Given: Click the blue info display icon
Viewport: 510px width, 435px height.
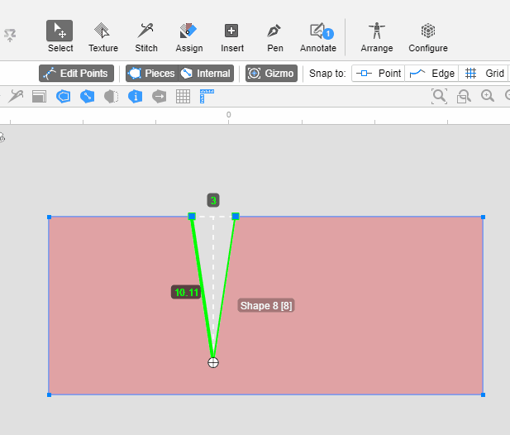Looking at the screenshot, I should pyautogui.click(x=136, y=97).
